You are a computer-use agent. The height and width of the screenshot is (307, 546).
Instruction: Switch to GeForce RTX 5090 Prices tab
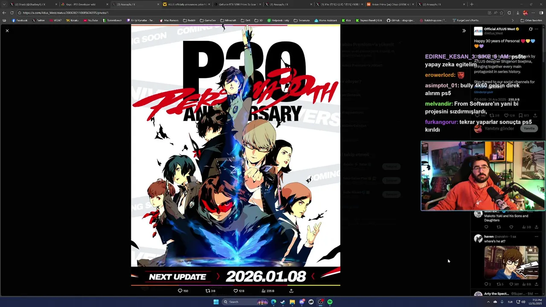pos(237,4)
